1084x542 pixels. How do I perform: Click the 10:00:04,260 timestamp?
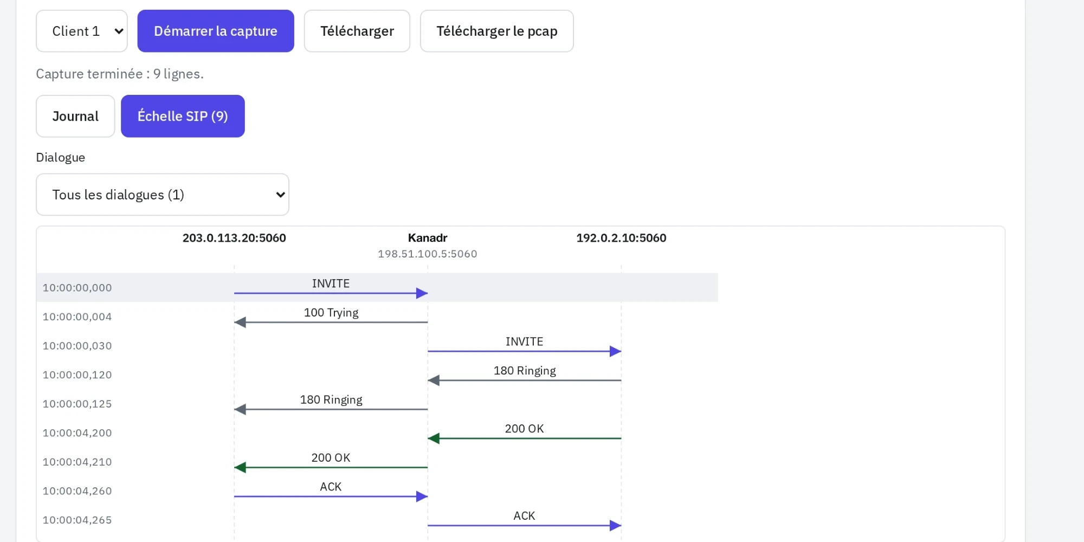coord(78,491)
